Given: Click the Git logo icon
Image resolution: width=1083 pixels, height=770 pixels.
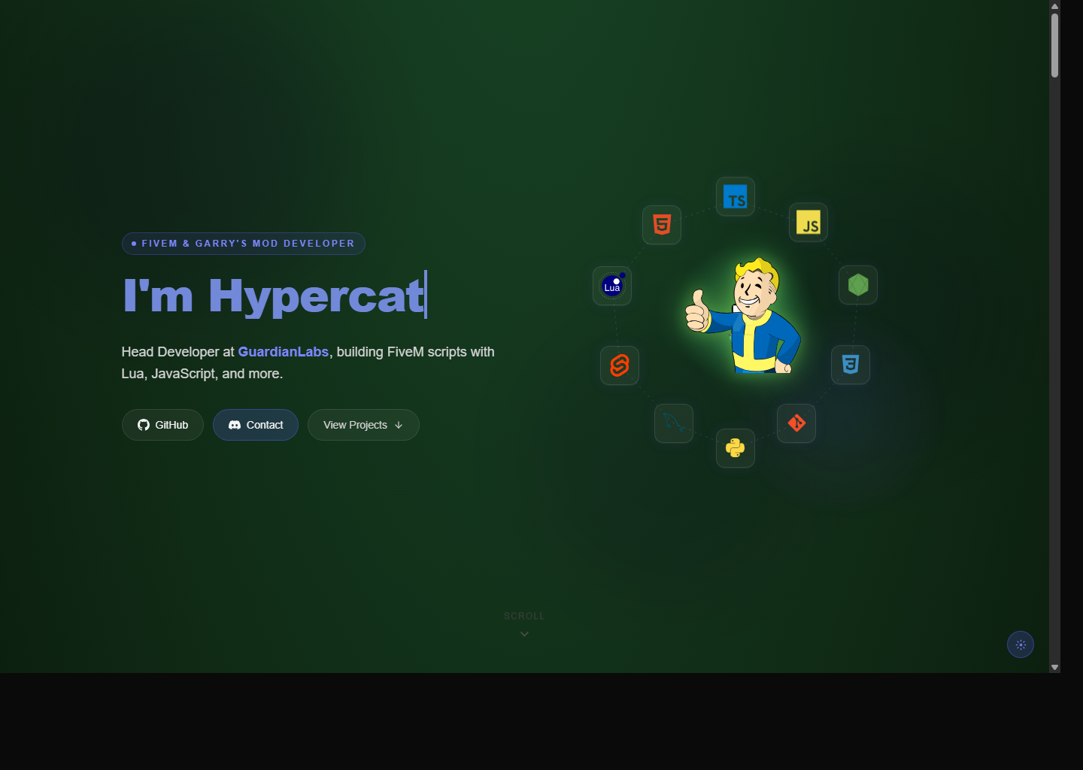Looking at the screenshot, I should 796,423.
